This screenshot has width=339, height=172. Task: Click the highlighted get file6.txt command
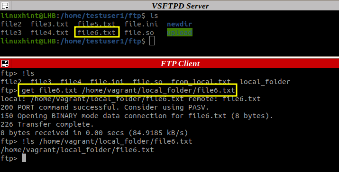(x=128, y=90)
